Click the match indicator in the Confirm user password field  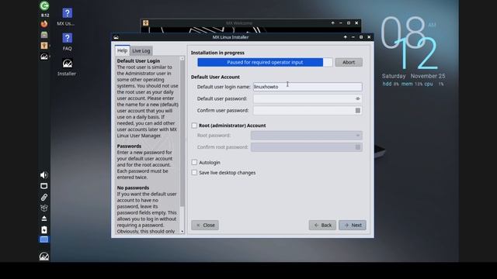(357, 110)
